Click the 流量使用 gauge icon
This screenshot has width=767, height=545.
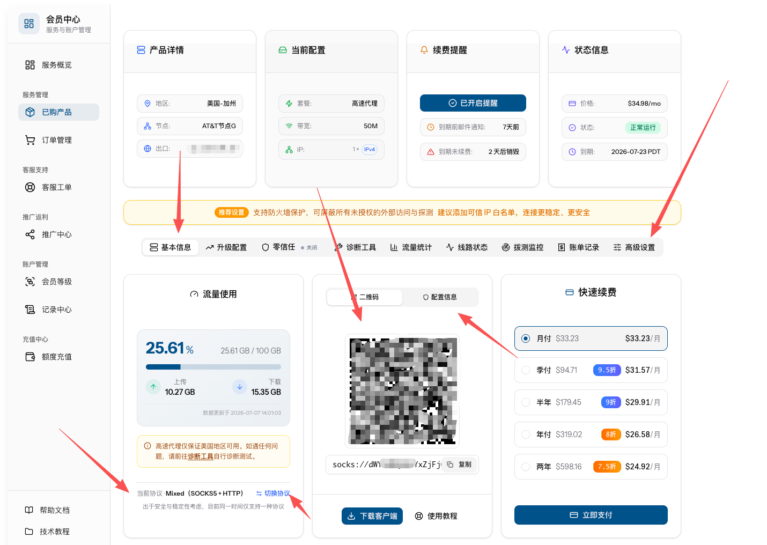(x=194, y=294)
